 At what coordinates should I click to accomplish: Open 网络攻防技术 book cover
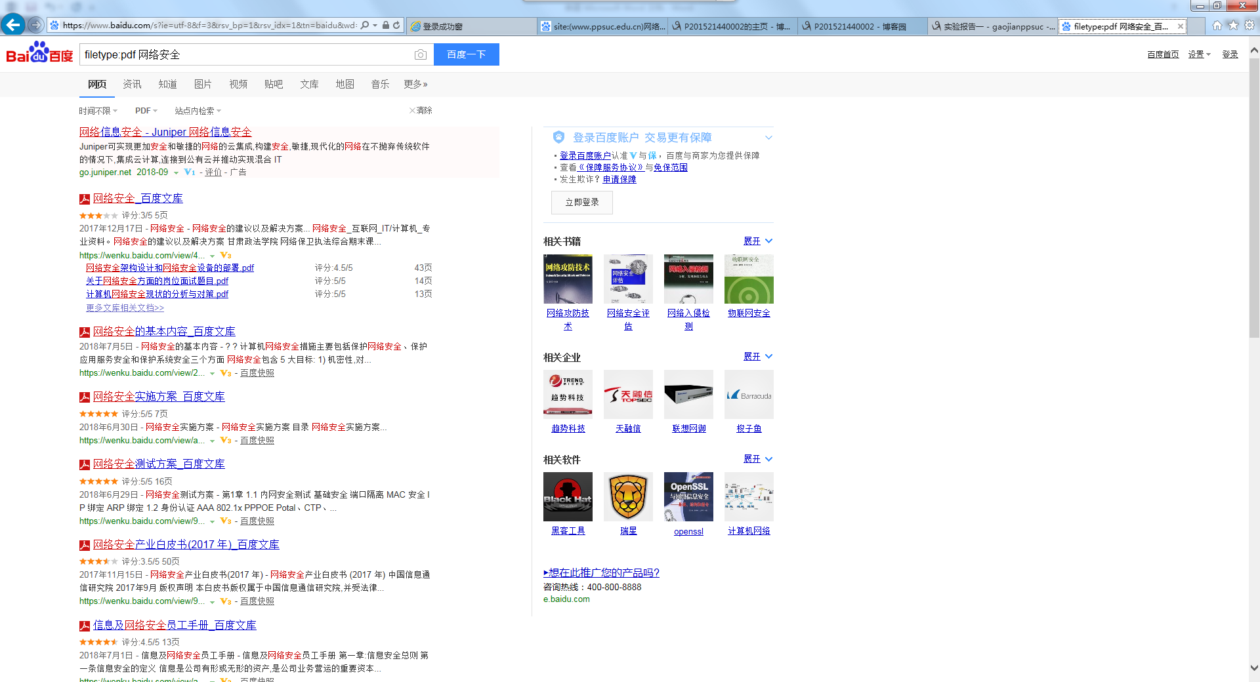(568, 279)
